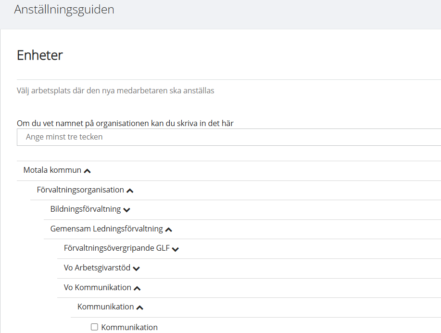Select the Bildningsförvaltning node name
Image resolution: width=441 pixels, height=333 pixels.
86,209
